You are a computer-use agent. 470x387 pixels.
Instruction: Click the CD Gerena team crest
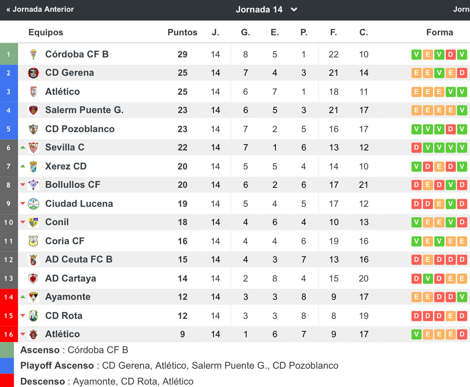point(33,73)
